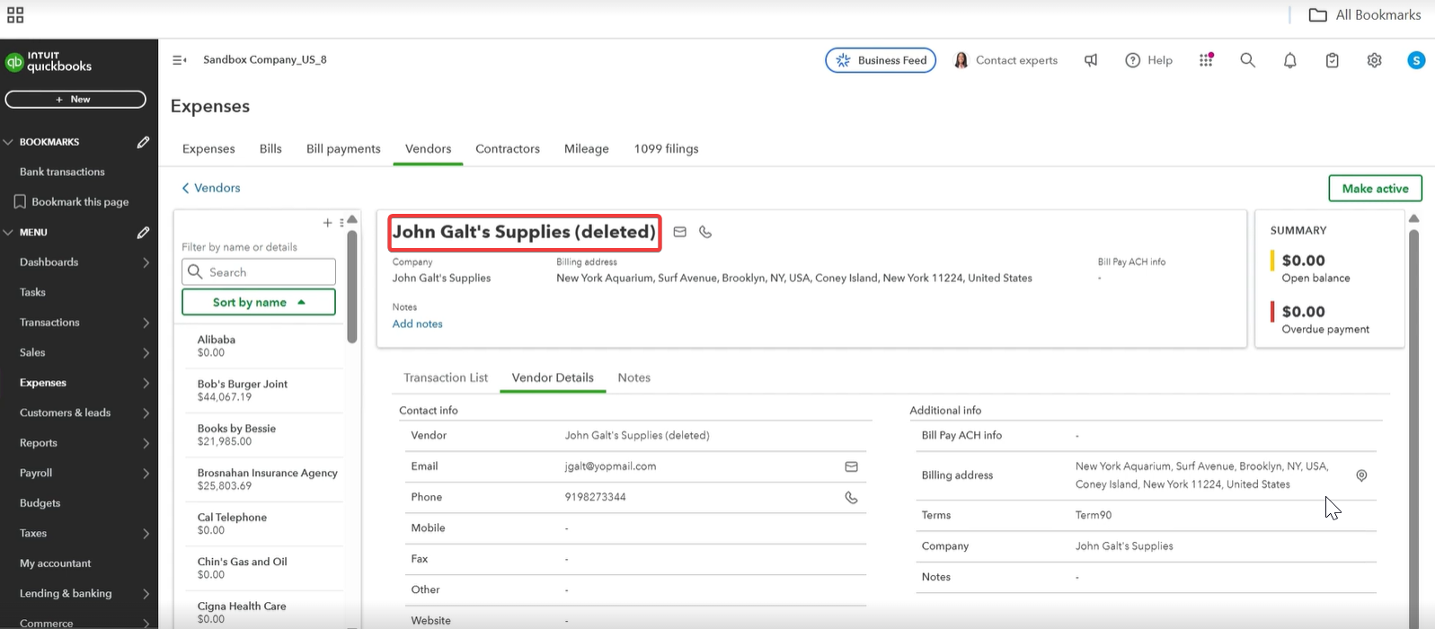Open the Sort by name dropdown

[x=259, y=302]
